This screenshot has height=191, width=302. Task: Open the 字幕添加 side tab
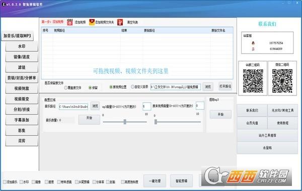(22, 120)
